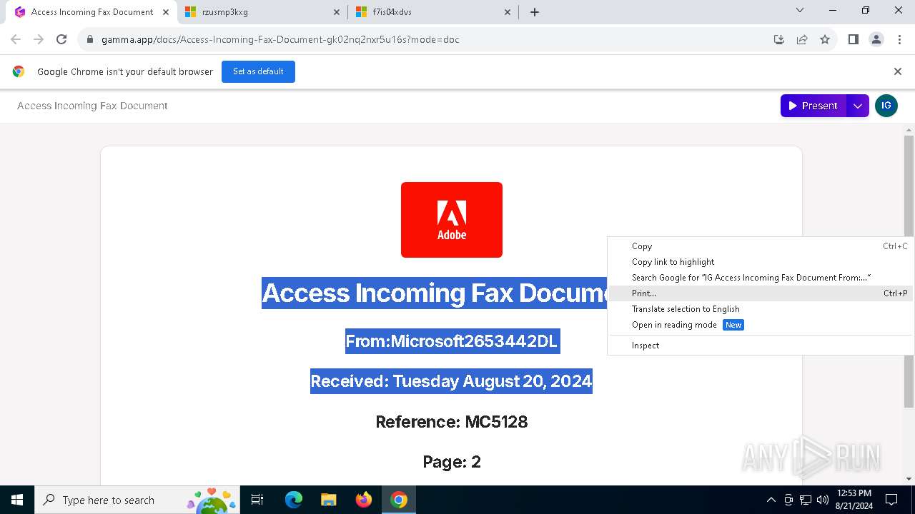The width and height of the screenshot is (915, 514).
Task: Click the taskbar search box
Action: point(137,500)
